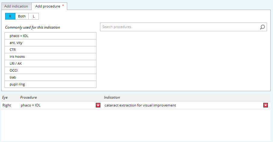Click the Right phaco + IOL table entry
This screenshot has height=142, width=273.
30,105
